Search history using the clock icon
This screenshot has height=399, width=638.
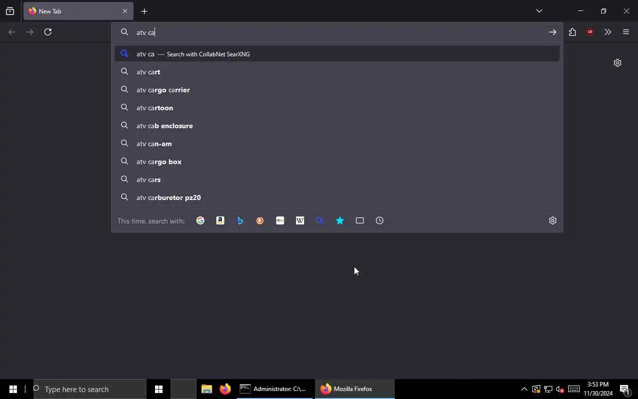tap(380, 220)
